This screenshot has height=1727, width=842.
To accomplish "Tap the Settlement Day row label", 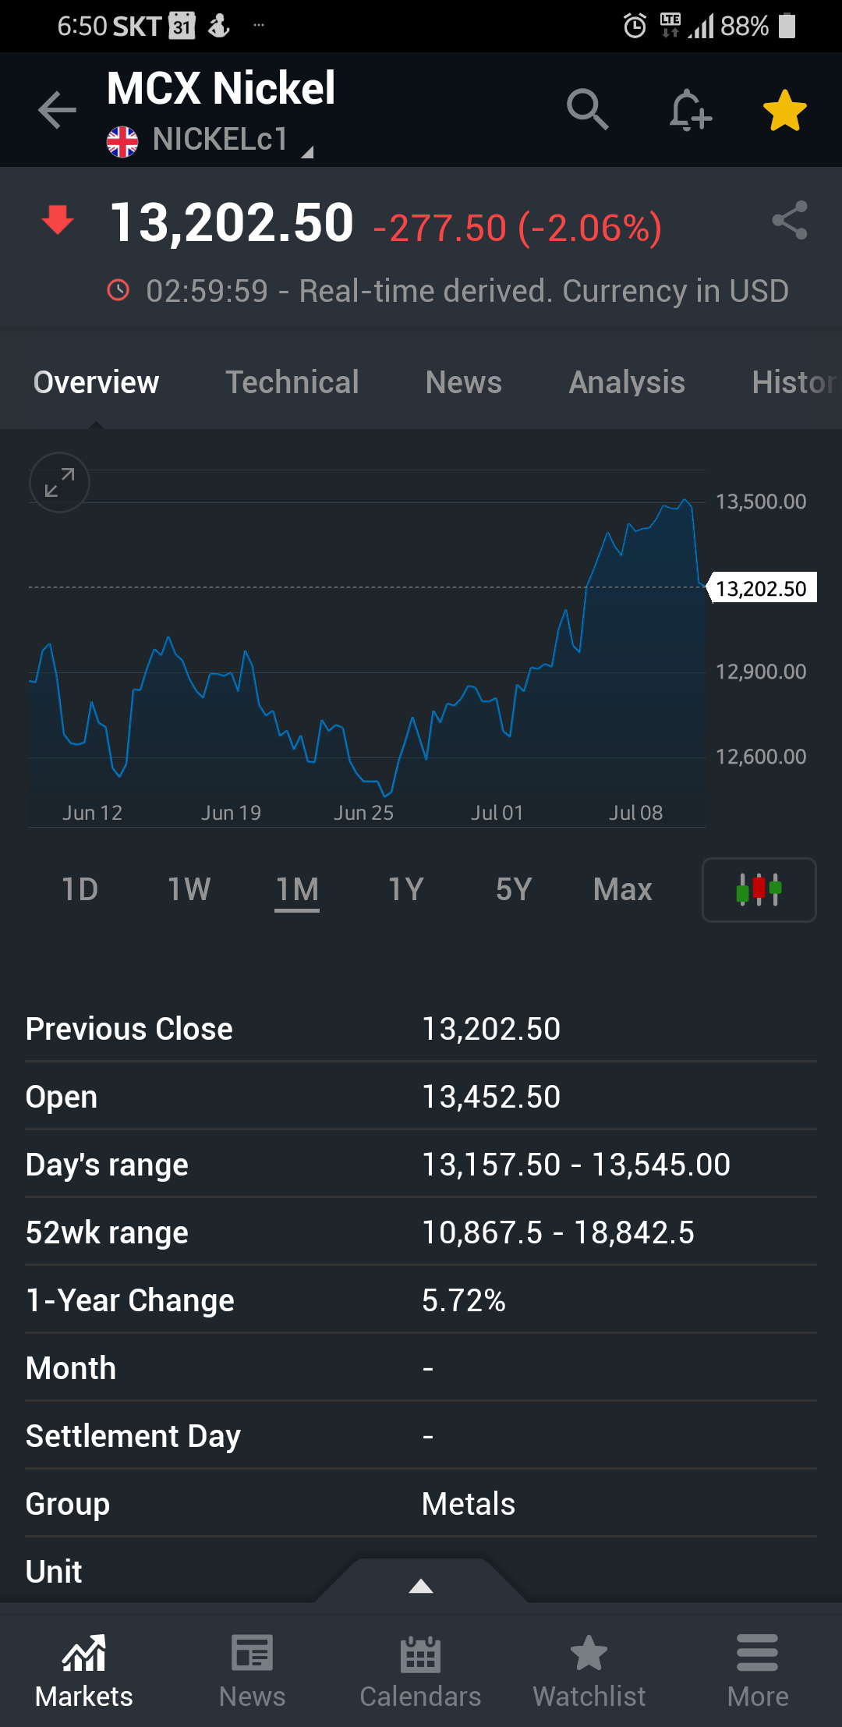I will [133, 1436].
